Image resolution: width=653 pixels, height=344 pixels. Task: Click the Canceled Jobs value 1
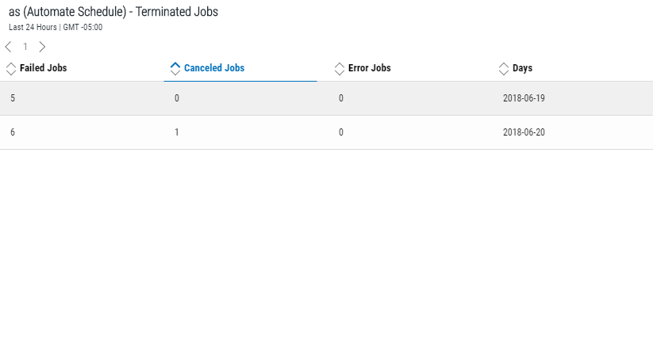[177, 132]
